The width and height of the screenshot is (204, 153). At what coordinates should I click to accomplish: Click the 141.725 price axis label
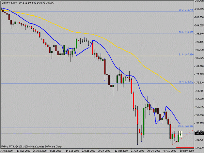tap(199, 140)
